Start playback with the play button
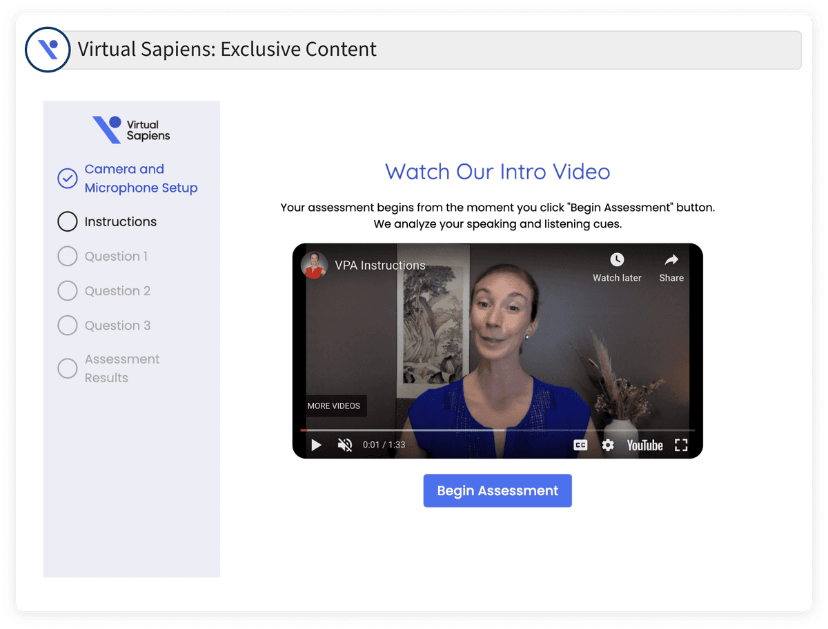 316,445
